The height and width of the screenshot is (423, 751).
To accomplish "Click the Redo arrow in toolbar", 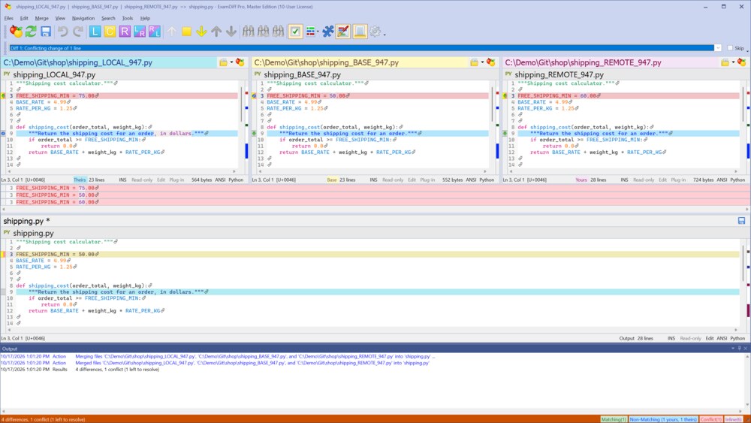I will (x=77, y=32).
